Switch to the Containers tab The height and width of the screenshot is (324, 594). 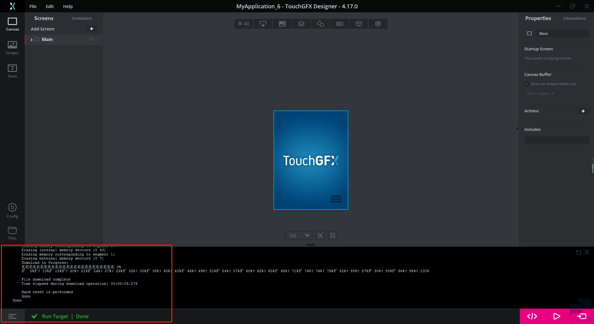coord(82,18)
